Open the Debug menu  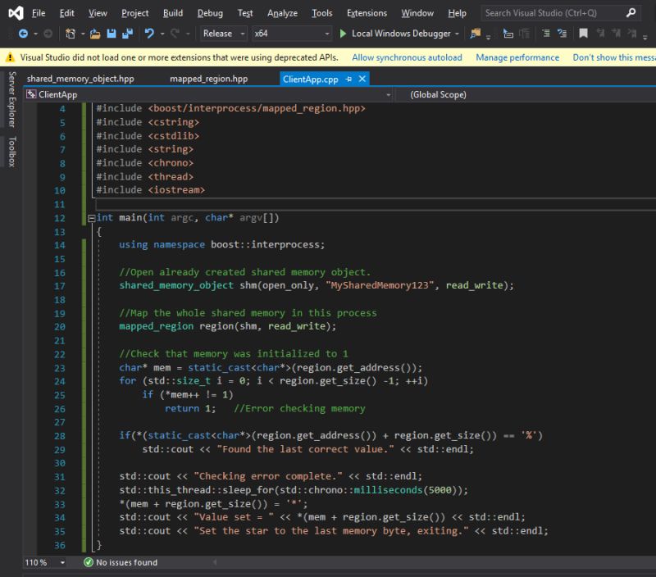pos(210,13)
